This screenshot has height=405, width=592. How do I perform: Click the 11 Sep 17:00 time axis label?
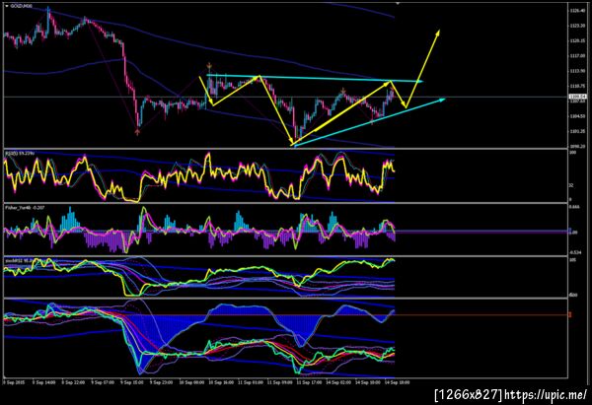[309, 382]
